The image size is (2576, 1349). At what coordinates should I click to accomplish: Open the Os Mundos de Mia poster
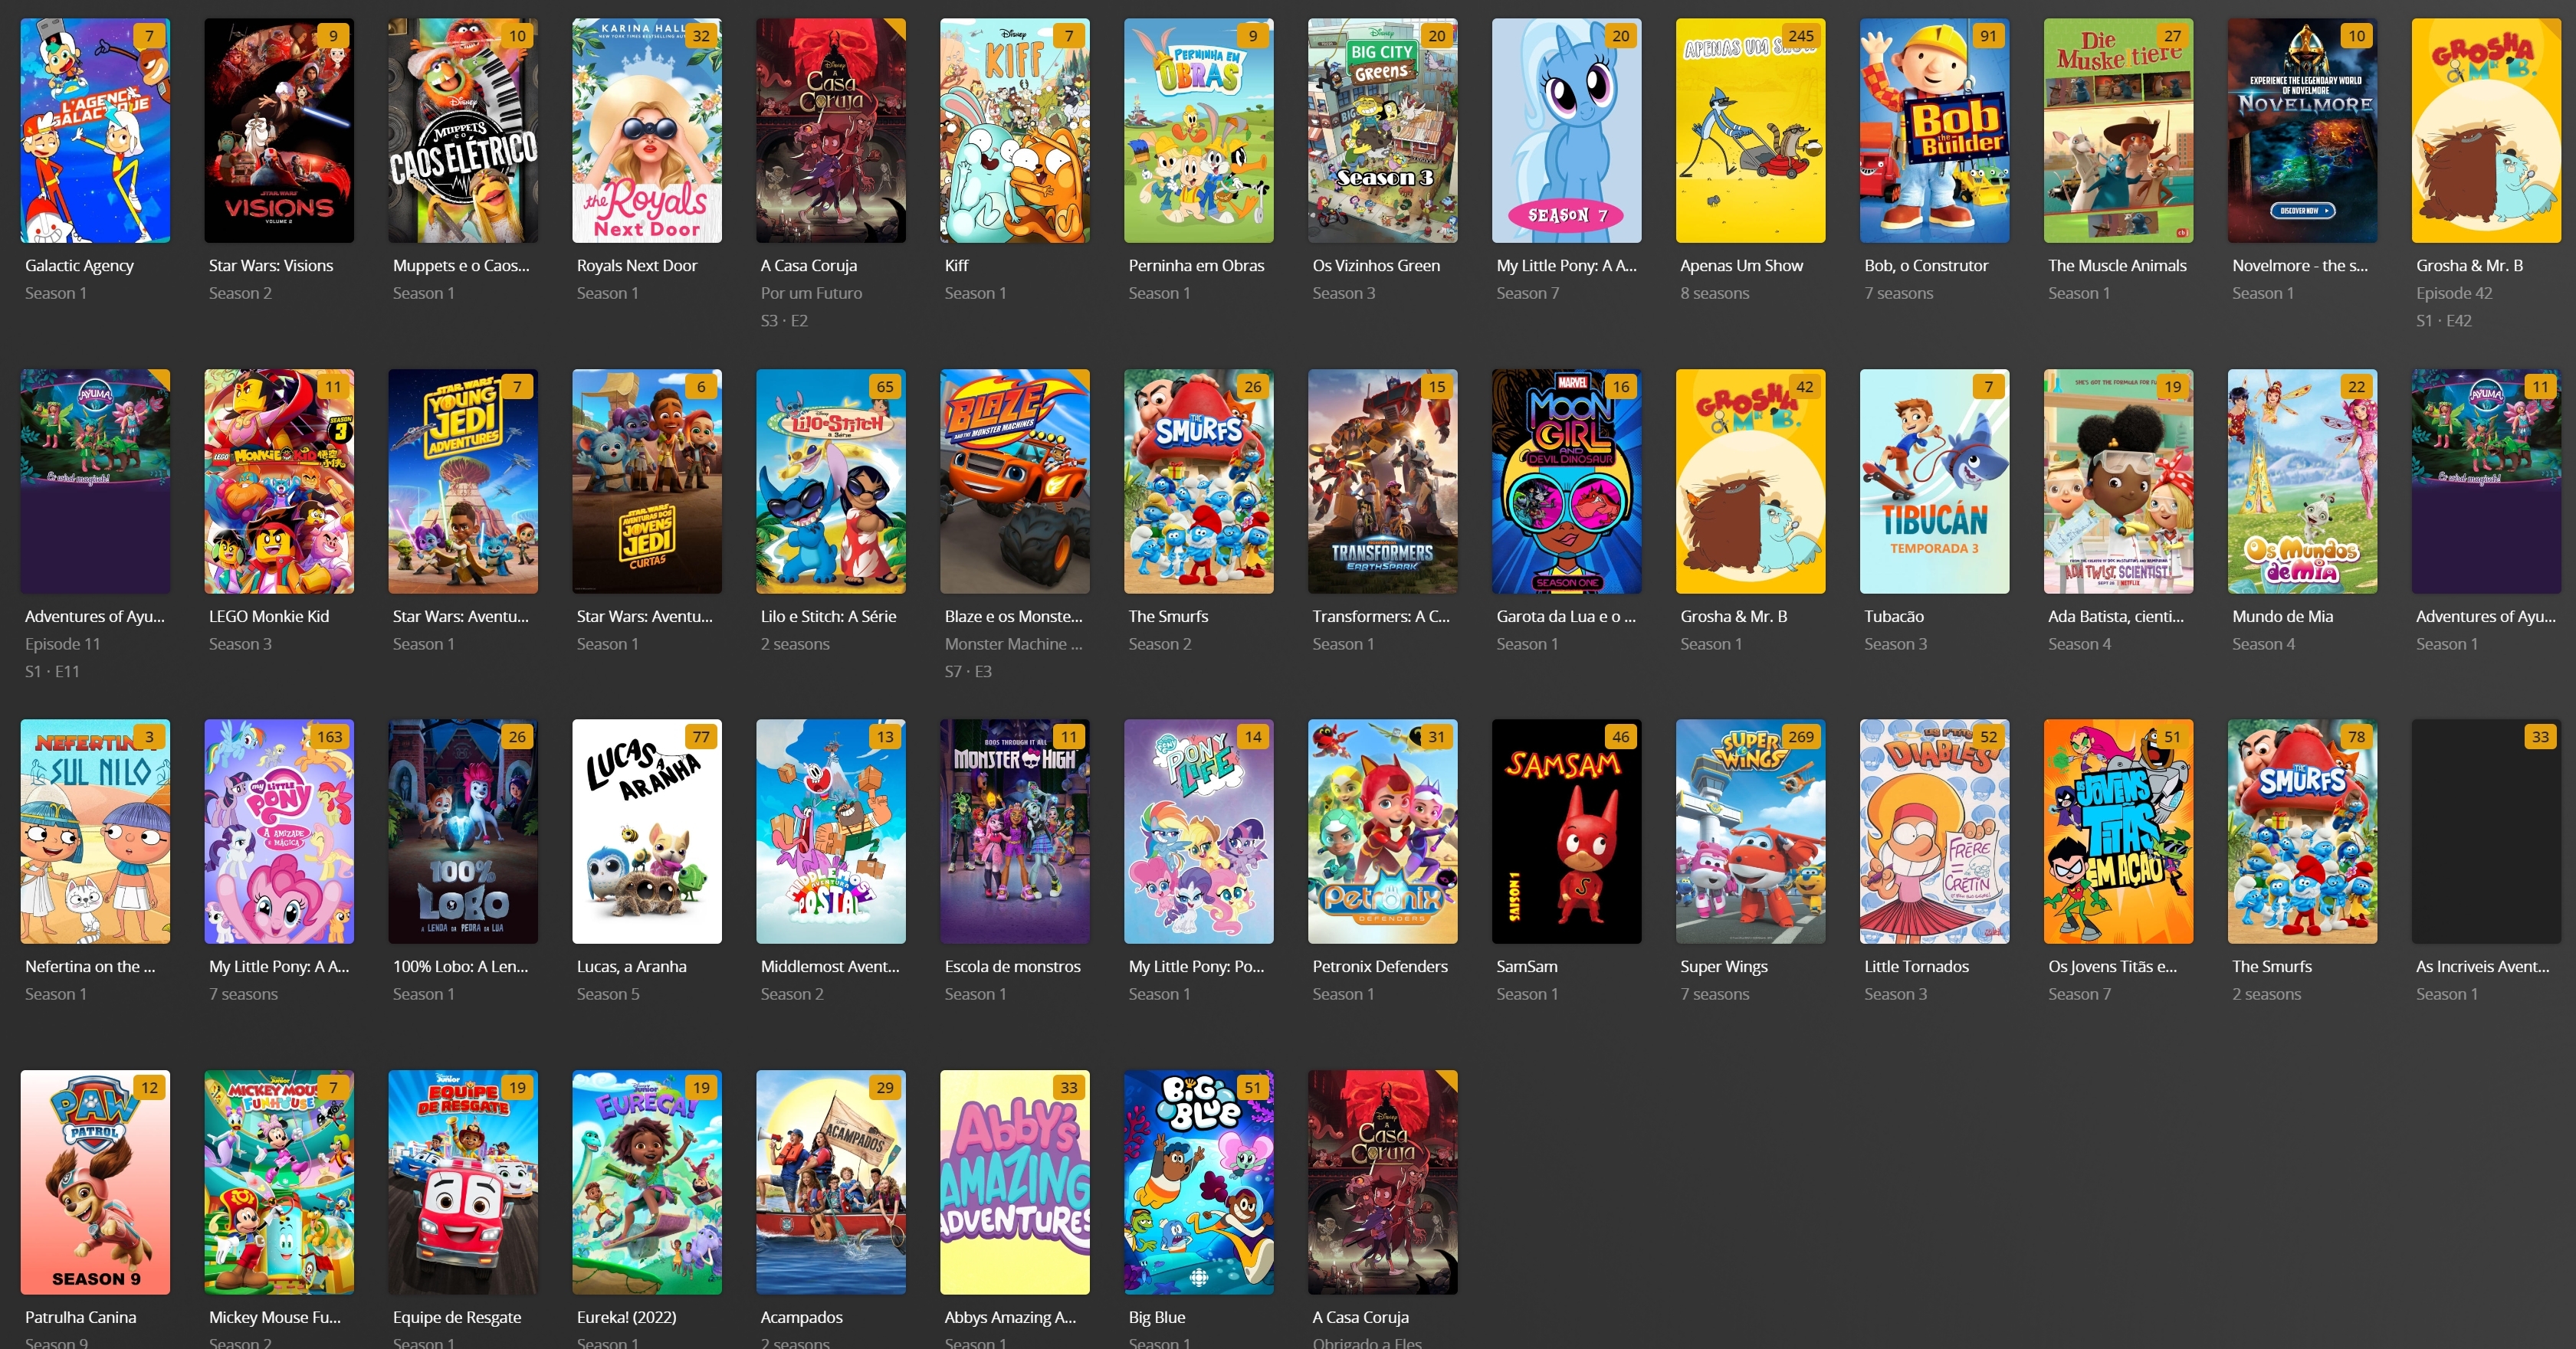pyautogui.click(x=2303, y=482)
